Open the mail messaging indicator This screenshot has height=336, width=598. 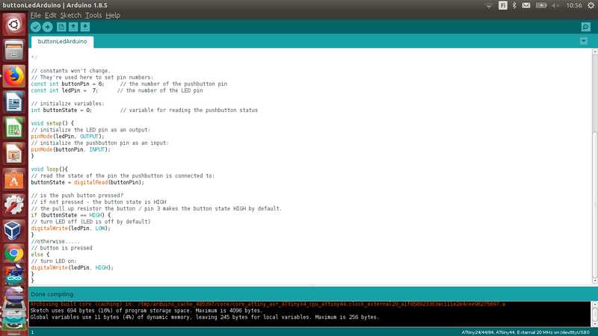[x=526, y=5]
